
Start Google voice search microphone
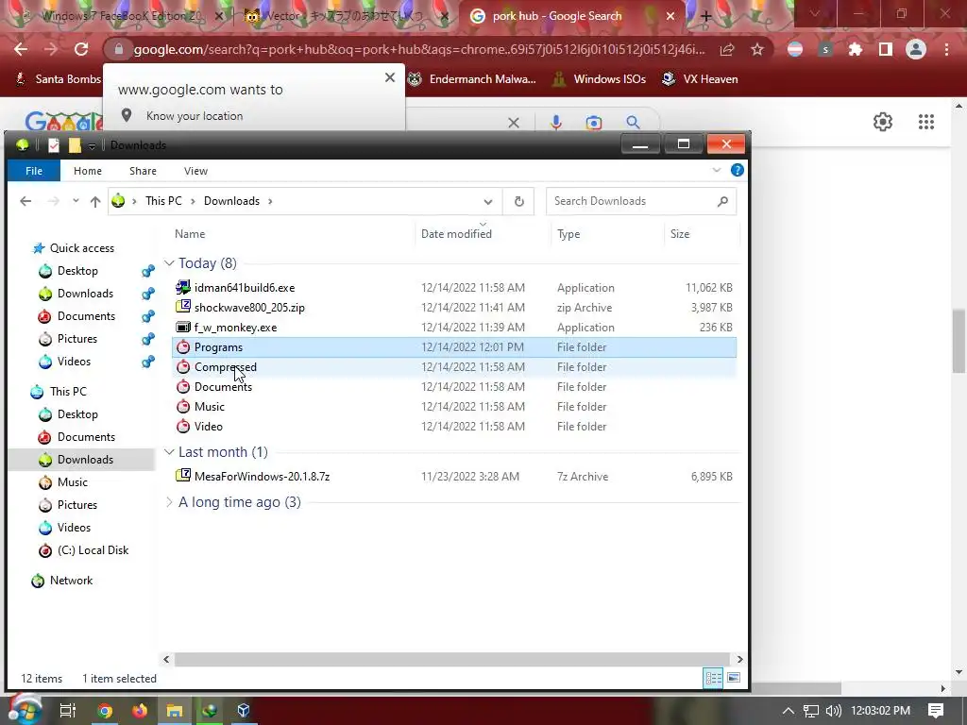[x=556, y=122]
